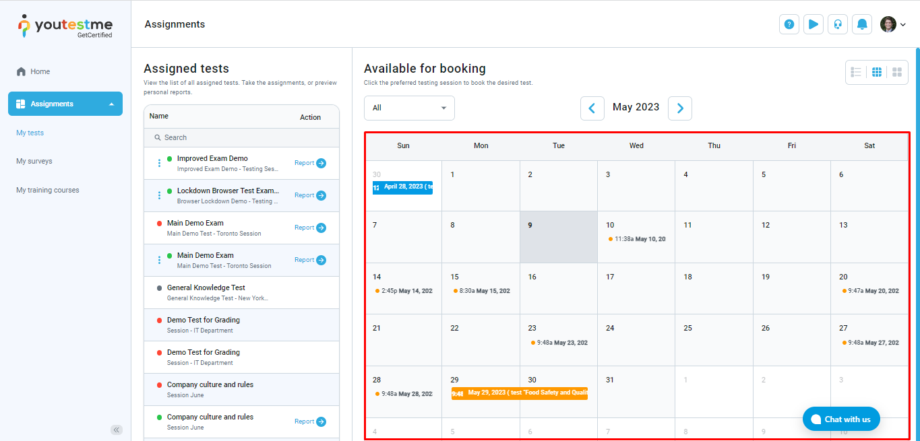Viewport: 920px width, 441px height.
Task: Open the help question mark icon
Action: pos(789,24)
